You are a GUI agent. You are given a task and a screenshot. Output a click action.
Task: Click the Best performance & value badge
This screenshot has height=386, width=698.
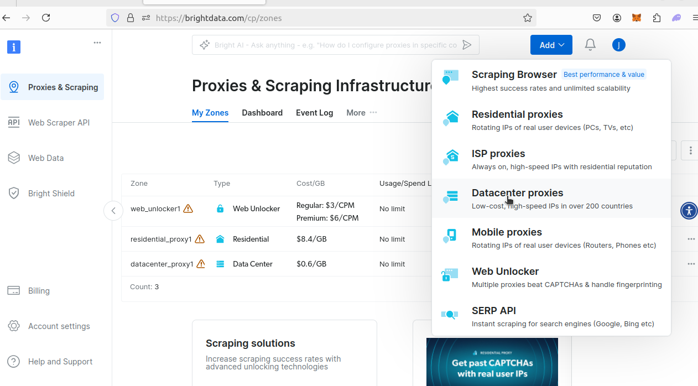click(604, 74)
